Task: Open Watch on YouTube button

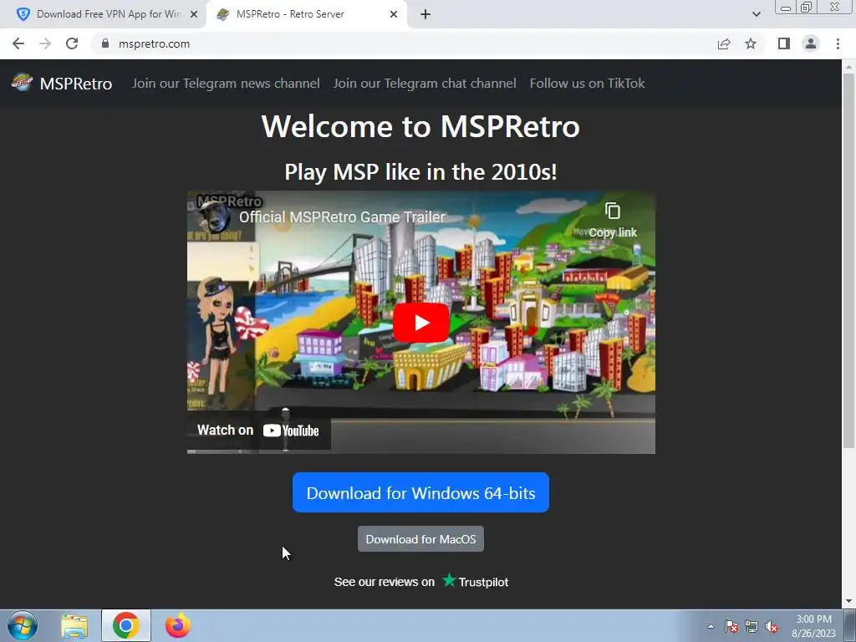Action: click(x=258, y=431)
